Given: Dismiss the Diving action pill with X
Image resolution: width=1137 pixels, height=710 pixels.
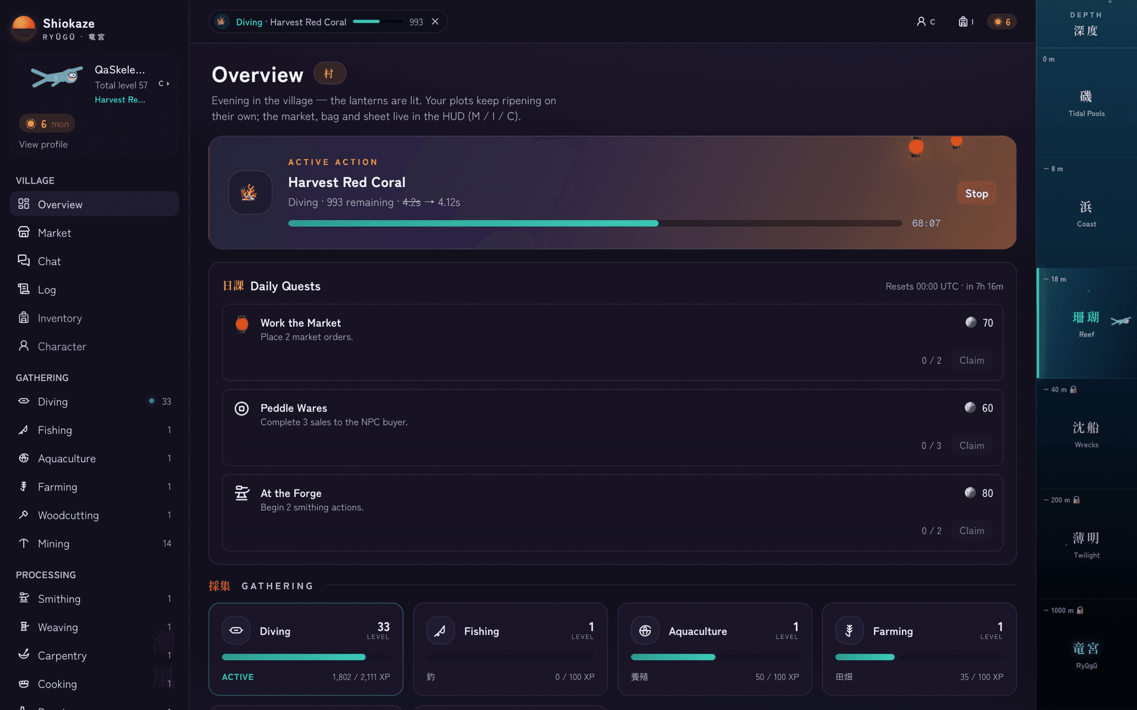Looking at the screenshot, I should coord(435,21).
